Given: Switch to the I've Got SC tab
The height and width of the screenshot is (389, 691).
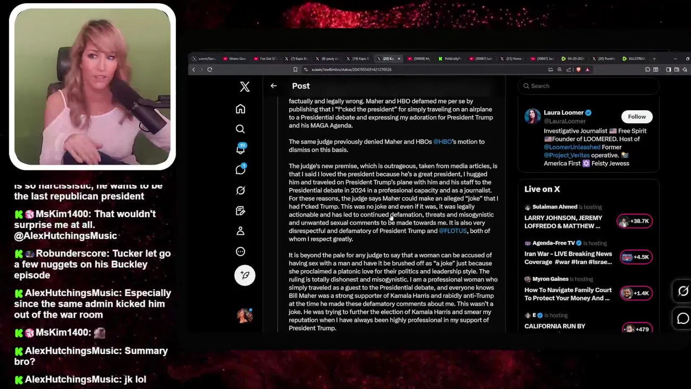Looking at the screenshot, I should [265, 58].
